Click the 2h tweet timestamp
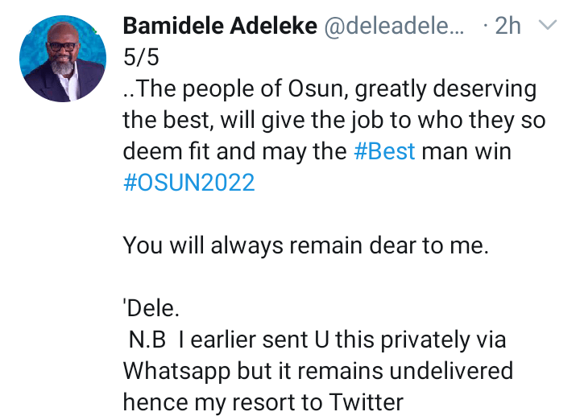The height and width of the screenshot is (420, 580). pyautogui.click(x=507, y=27)
